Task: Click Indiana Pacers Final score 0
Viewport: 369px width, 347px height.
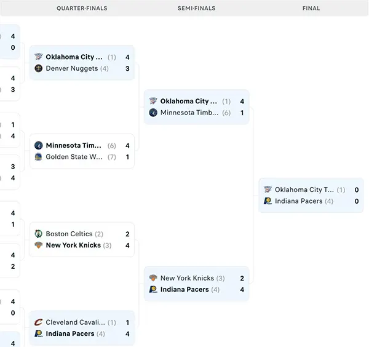Action: pos(357,201)
